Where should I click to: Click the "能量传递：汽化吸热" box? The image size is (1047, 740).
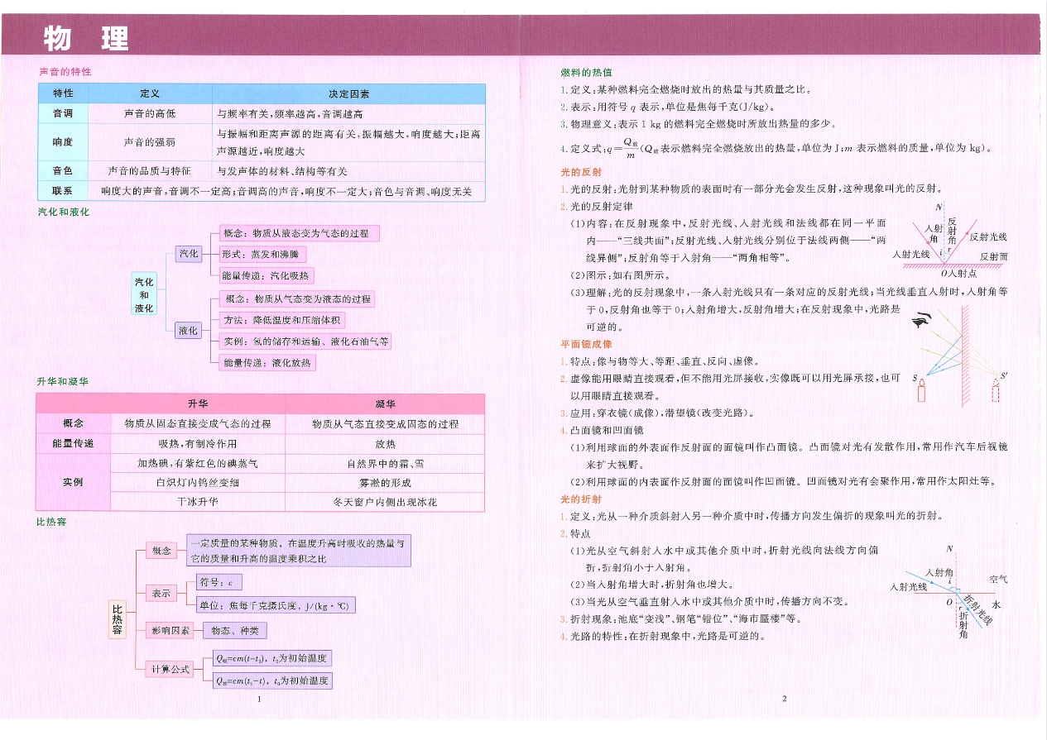[x=267, y=275]
